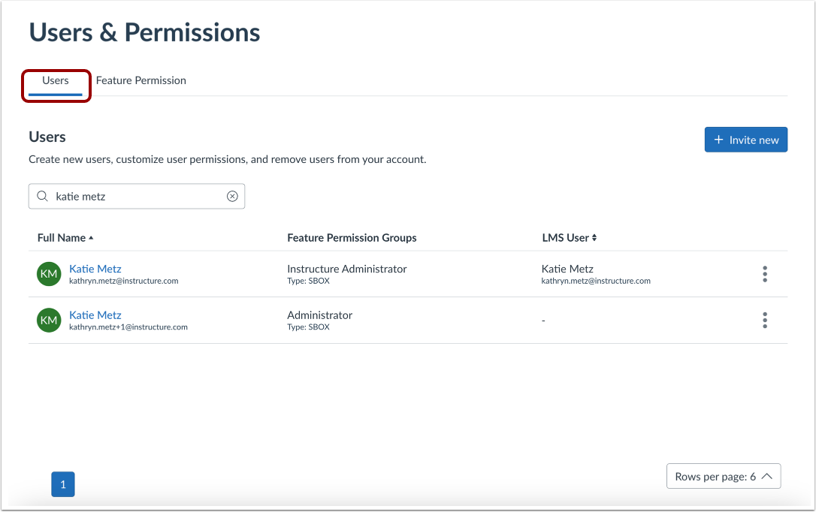The height and width of the screenshot is (512, 816).
Task: Click the plus icon on Invite new
Action: click(718, 140)
